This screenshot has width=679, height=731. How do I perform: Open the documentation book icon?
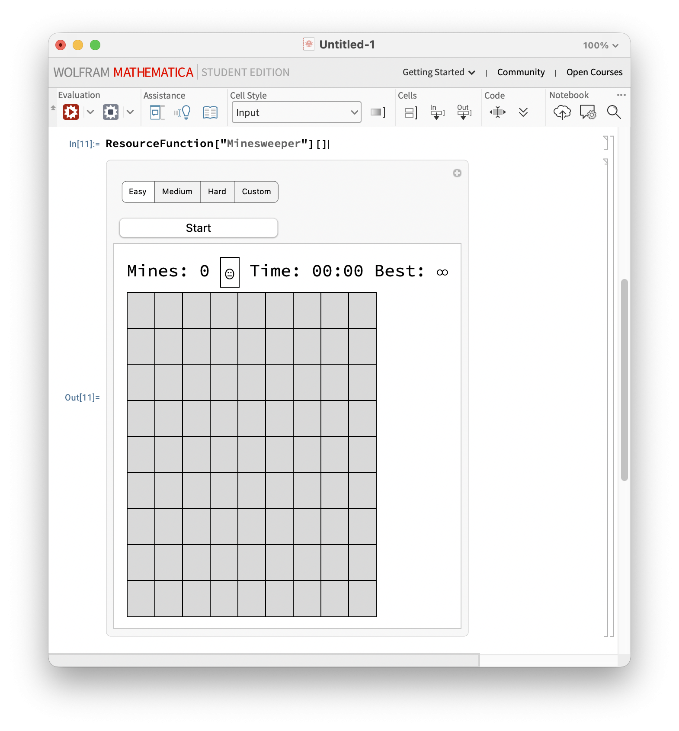(210, 113)
